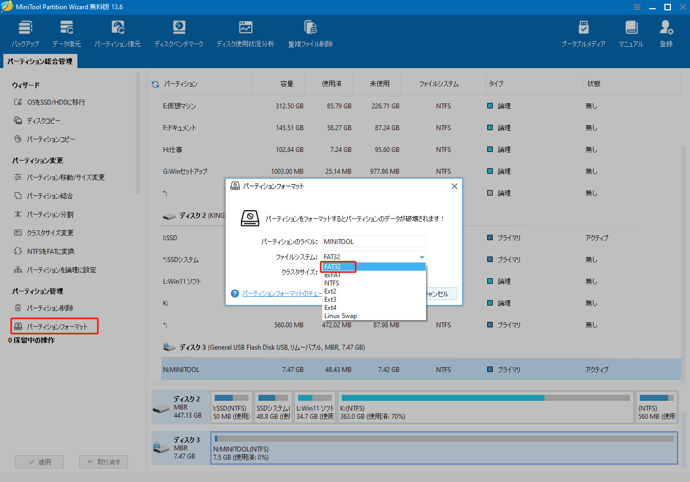Select N:MINITOOL(NTFS) block in disk map
Viewport: 690px width, 482px height.
click(444, 448)
